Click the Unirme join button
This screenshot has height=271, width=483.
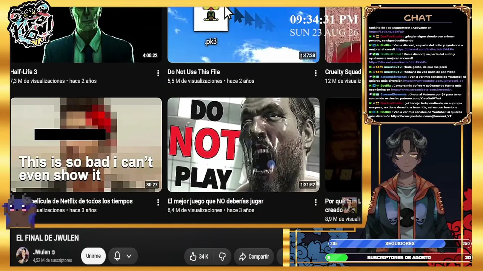(93, 256)
